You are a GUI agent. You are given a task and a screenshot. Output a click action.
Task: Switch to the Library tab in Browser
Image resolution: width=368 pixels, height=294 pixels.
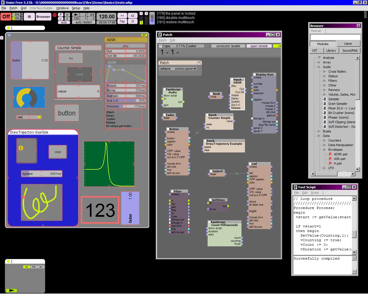[331, 51]
